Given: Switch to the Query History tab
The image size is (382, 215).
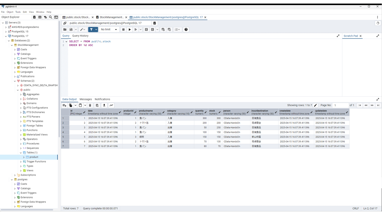Looking at the screenshot, I should click(x=80, y=36).
